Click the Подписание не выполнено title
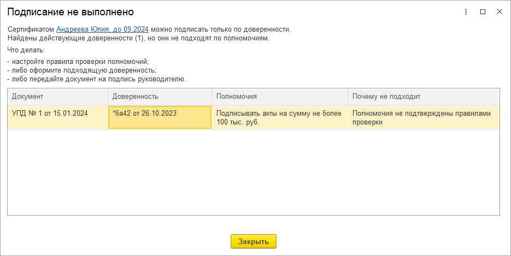511x256 pixels. tap(71, 11)
